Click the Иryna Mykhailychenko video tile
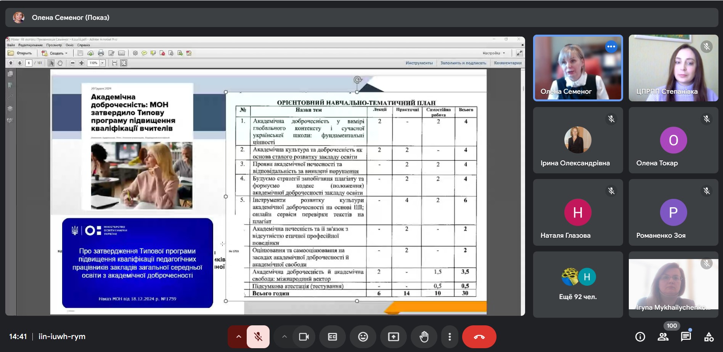 tap(673, 285)
